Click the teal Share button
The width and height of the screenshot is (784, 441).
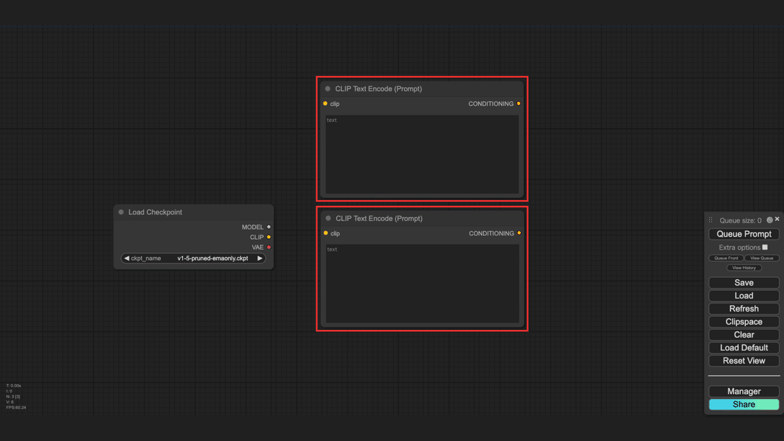pos(744,404)
